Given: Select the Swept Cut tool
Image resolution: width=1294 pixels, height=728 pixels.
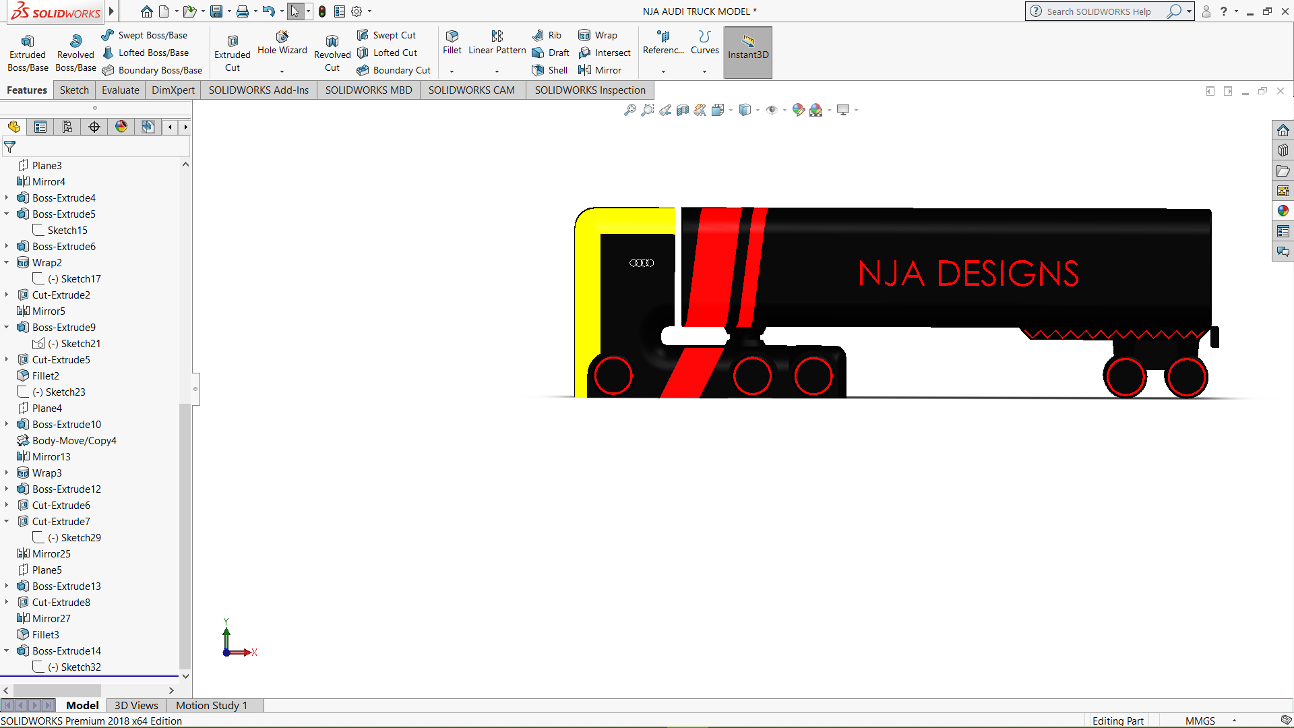Looking at the screenshot, I should 386,35.
